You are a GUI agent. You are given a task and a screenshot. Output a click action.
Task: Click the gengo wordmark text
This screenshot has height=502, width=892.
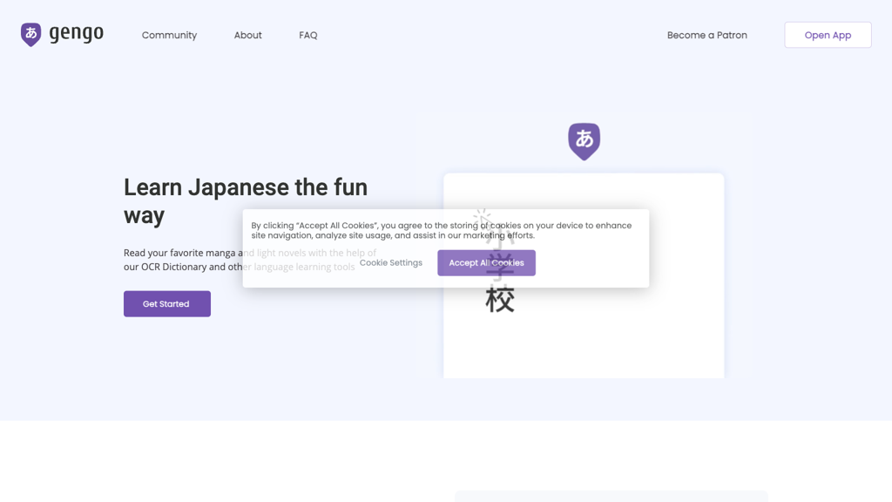77,34
